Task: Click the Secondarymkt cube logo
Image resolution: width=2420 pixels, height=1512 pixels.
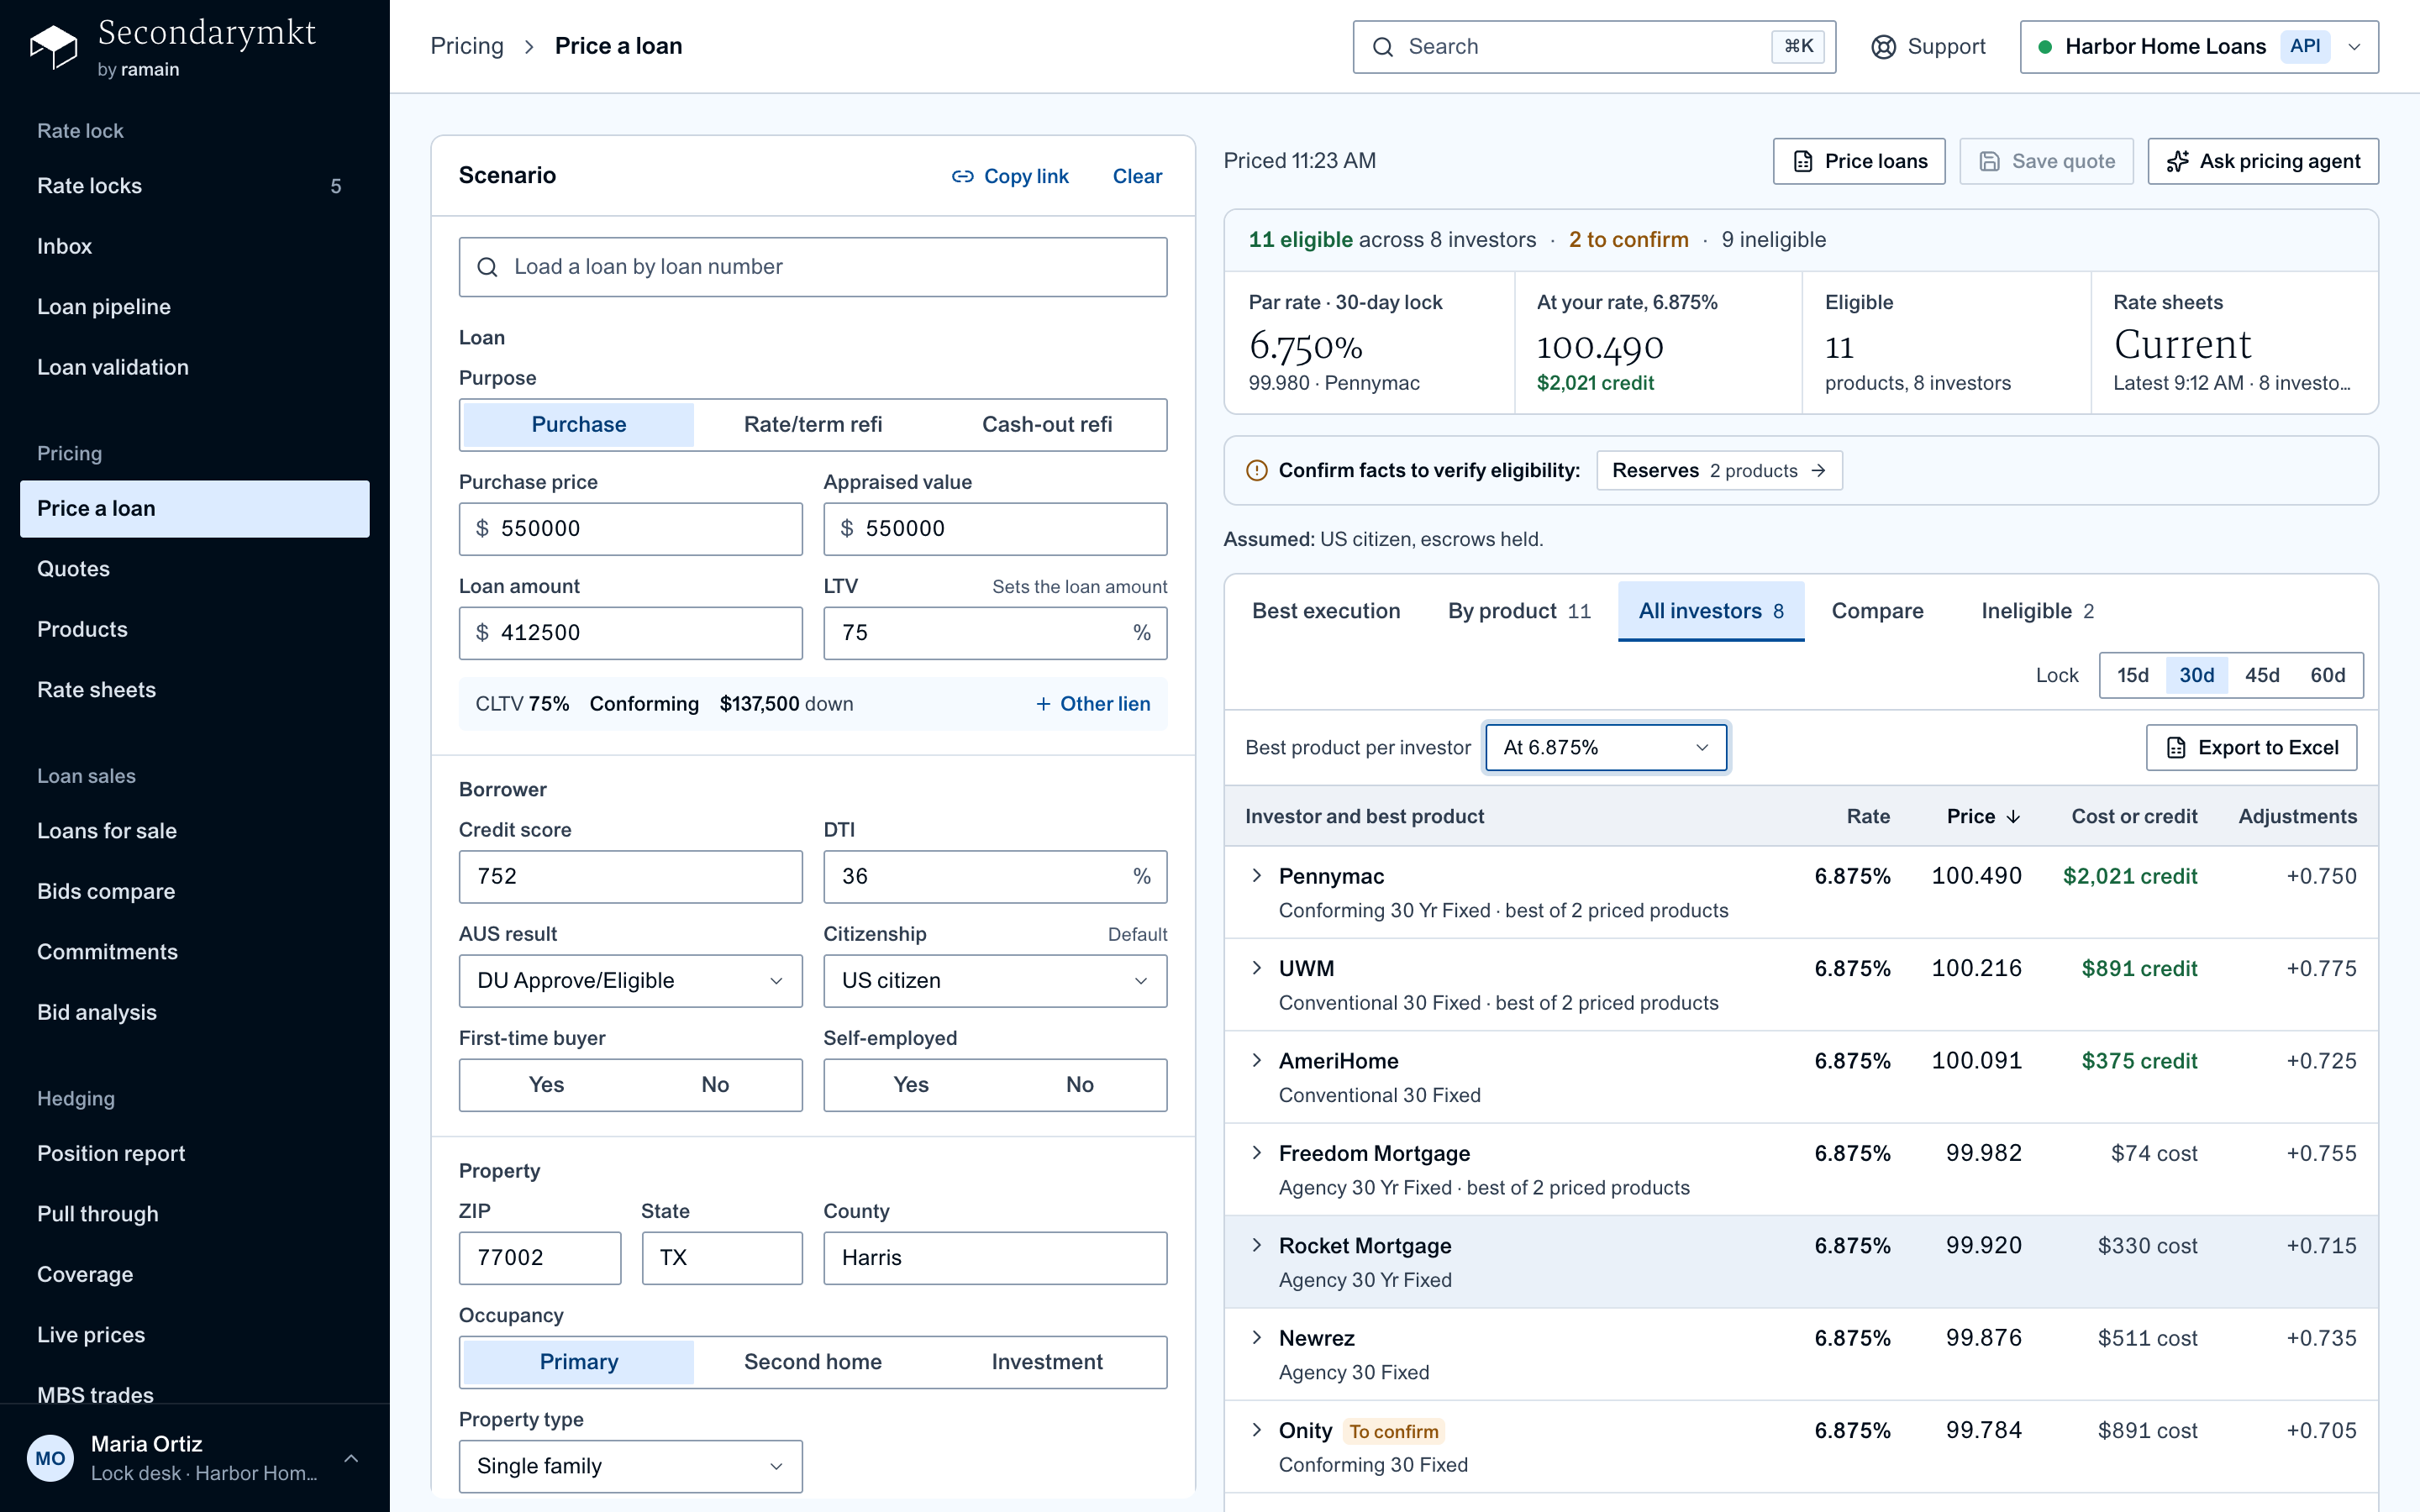Action: pyautogui.click(x=53, y=47)
